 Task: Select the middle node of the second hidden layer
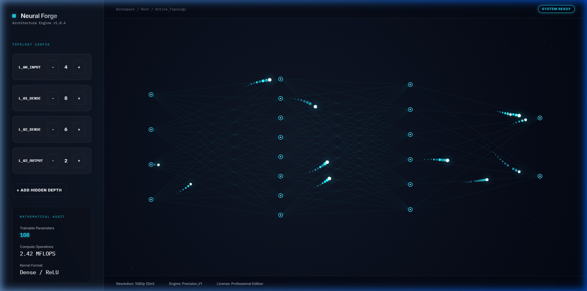tap(410, 134)
